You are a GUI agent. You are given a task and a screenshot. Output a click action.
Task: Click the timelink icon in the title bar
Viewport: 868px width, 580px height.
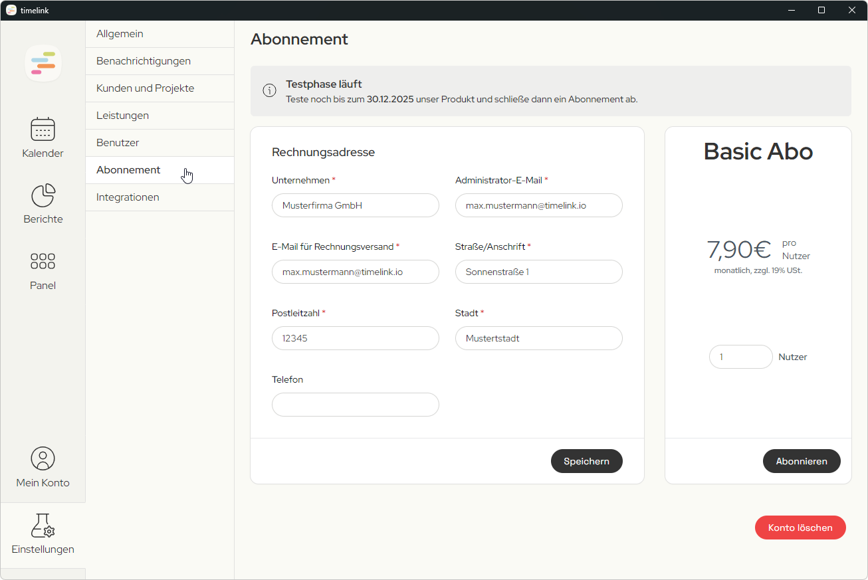[11, 10]
